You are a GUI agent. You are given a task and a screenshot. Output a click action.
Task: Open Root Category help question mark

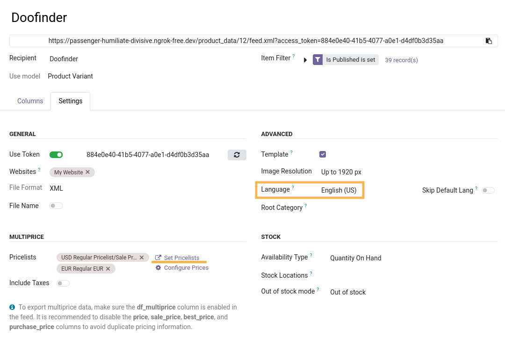[306, 205]
